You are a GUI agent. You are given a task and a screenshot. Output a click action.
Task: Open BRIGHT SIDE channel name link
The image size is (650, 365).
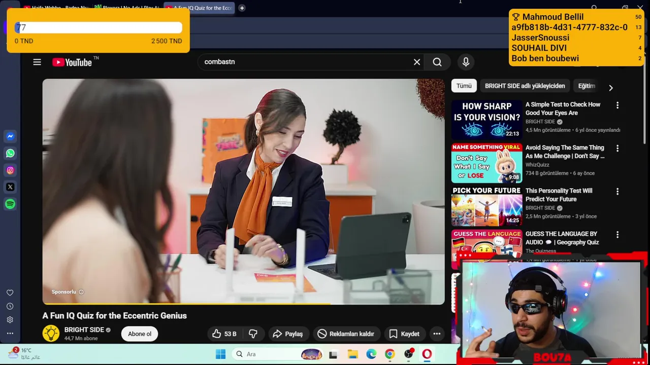(x=84, y=330)
